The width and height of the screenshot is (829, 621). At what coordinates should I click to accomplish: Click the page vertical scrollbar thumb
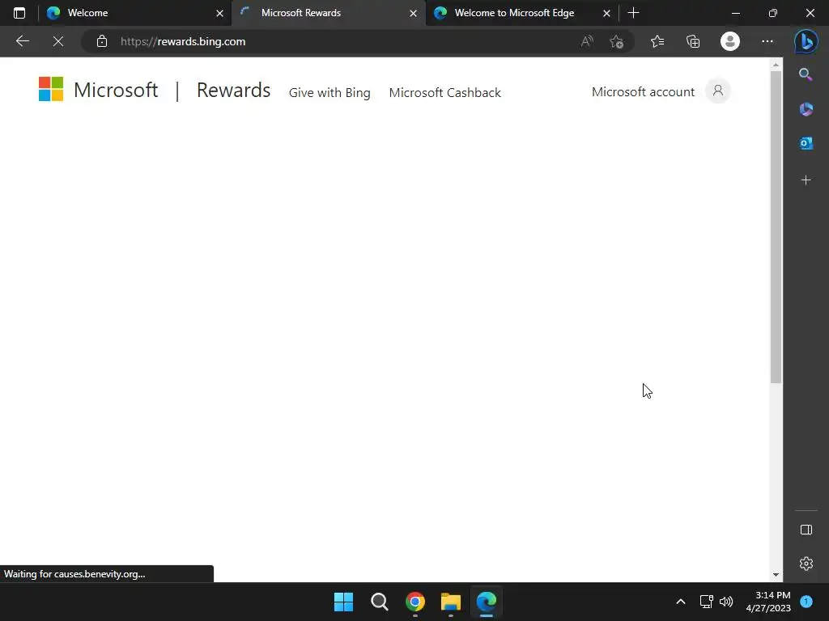[x=775, y=227]
